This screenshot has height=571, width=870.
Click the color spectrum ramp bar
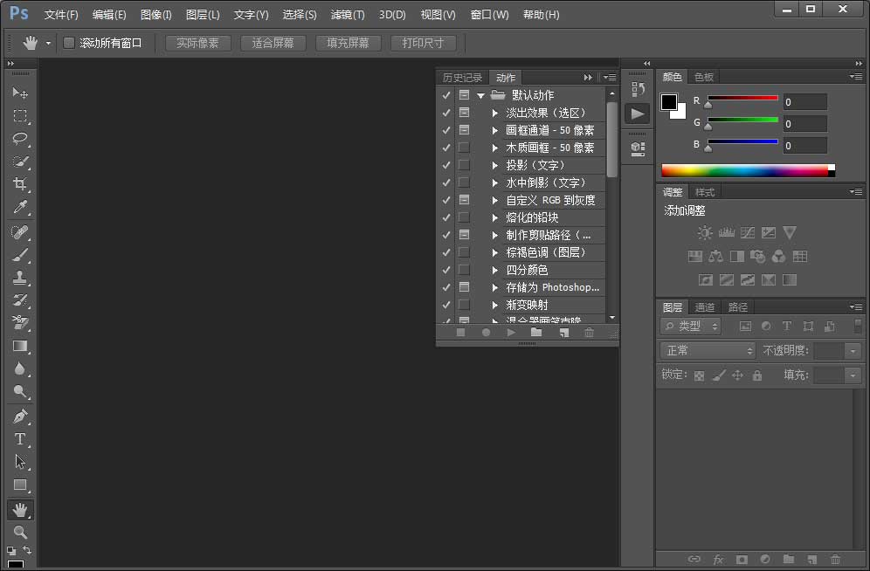(x=748, y=171)
